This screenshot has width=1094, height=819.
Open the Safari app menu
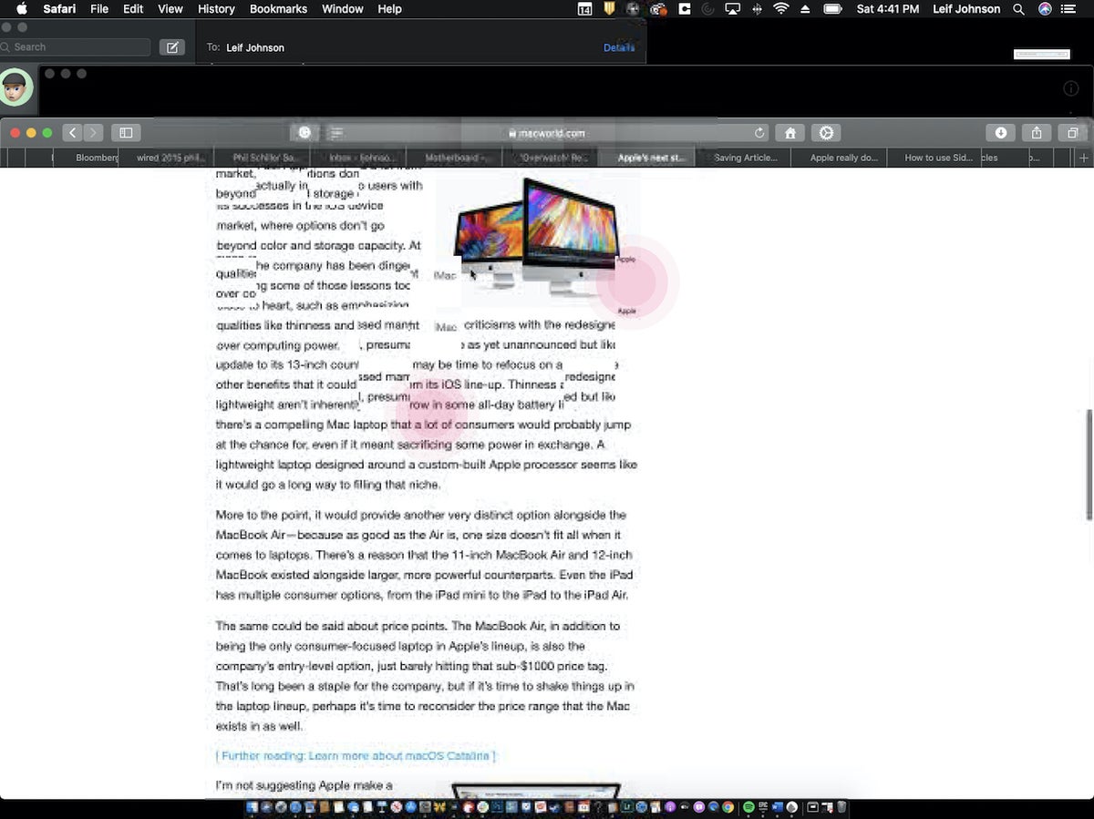(59, 9)
